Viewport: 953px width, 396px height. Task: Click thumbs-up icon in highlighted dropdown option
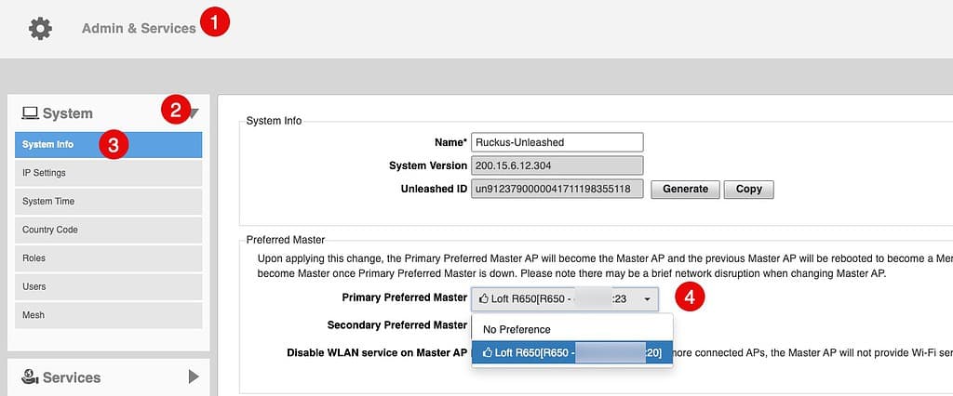pos(488,352)
